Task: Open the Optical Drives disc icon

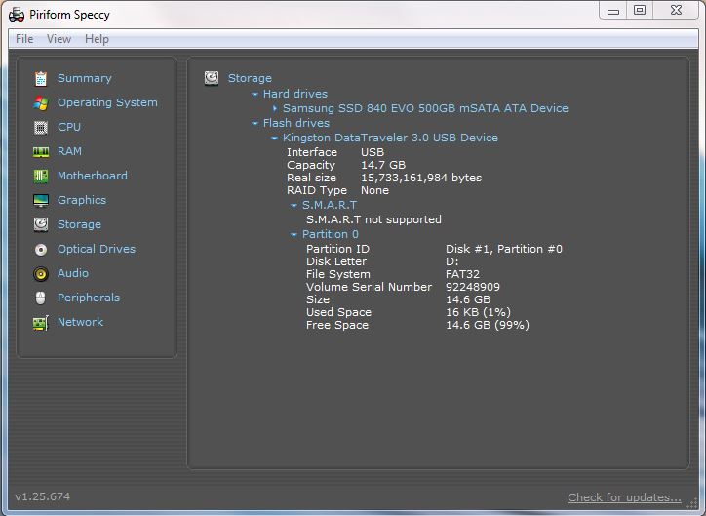Action: point(41,249)
